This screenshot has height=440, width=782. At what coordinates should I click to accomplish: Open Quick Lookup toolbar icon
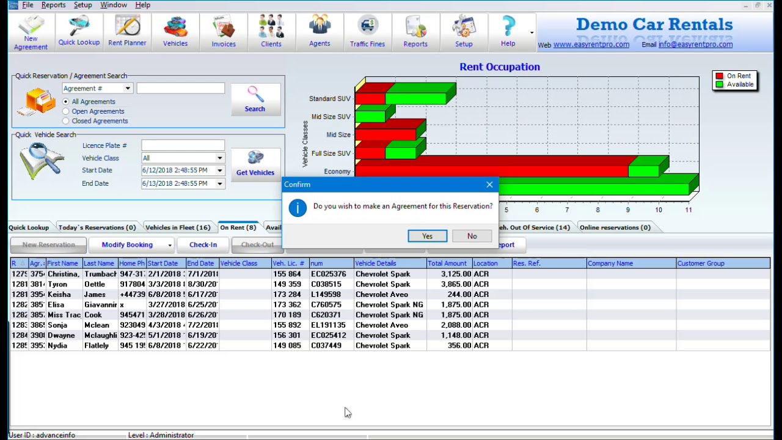(79, 31)
